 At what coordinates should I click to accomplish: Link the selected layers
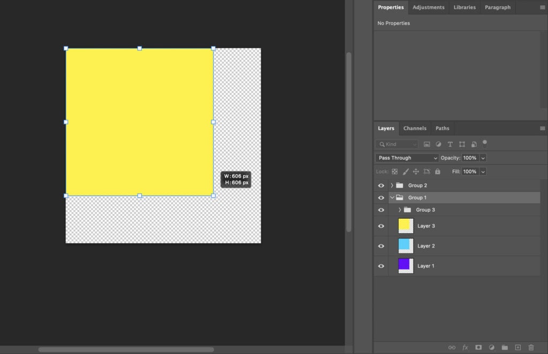click(x=453, y=347)
